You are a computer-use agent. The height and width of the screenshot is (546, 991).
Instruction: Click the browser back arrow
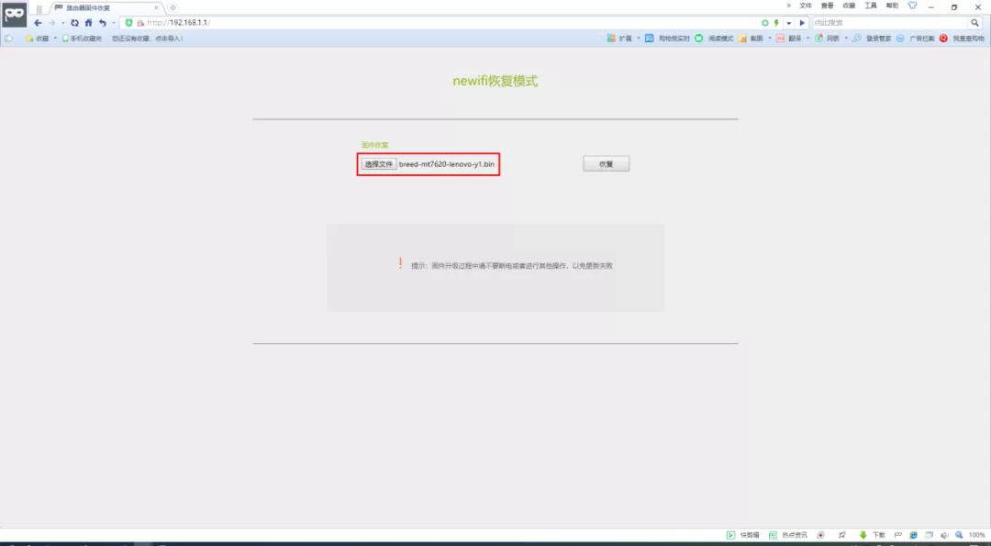pos(38,23)
